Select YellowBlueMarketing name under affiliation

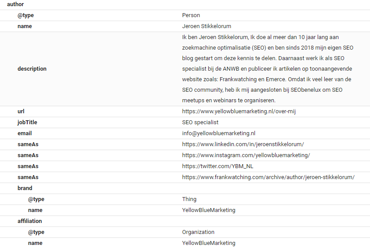[x=209, y=243]
